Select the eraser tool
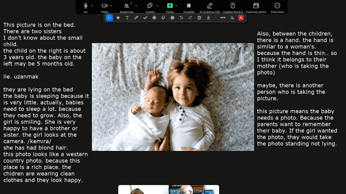 pos(163,18)
